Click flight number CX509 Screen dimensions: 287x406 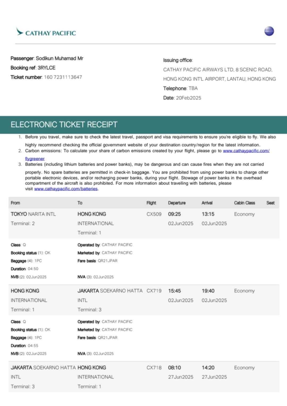[x=154, y=214]
